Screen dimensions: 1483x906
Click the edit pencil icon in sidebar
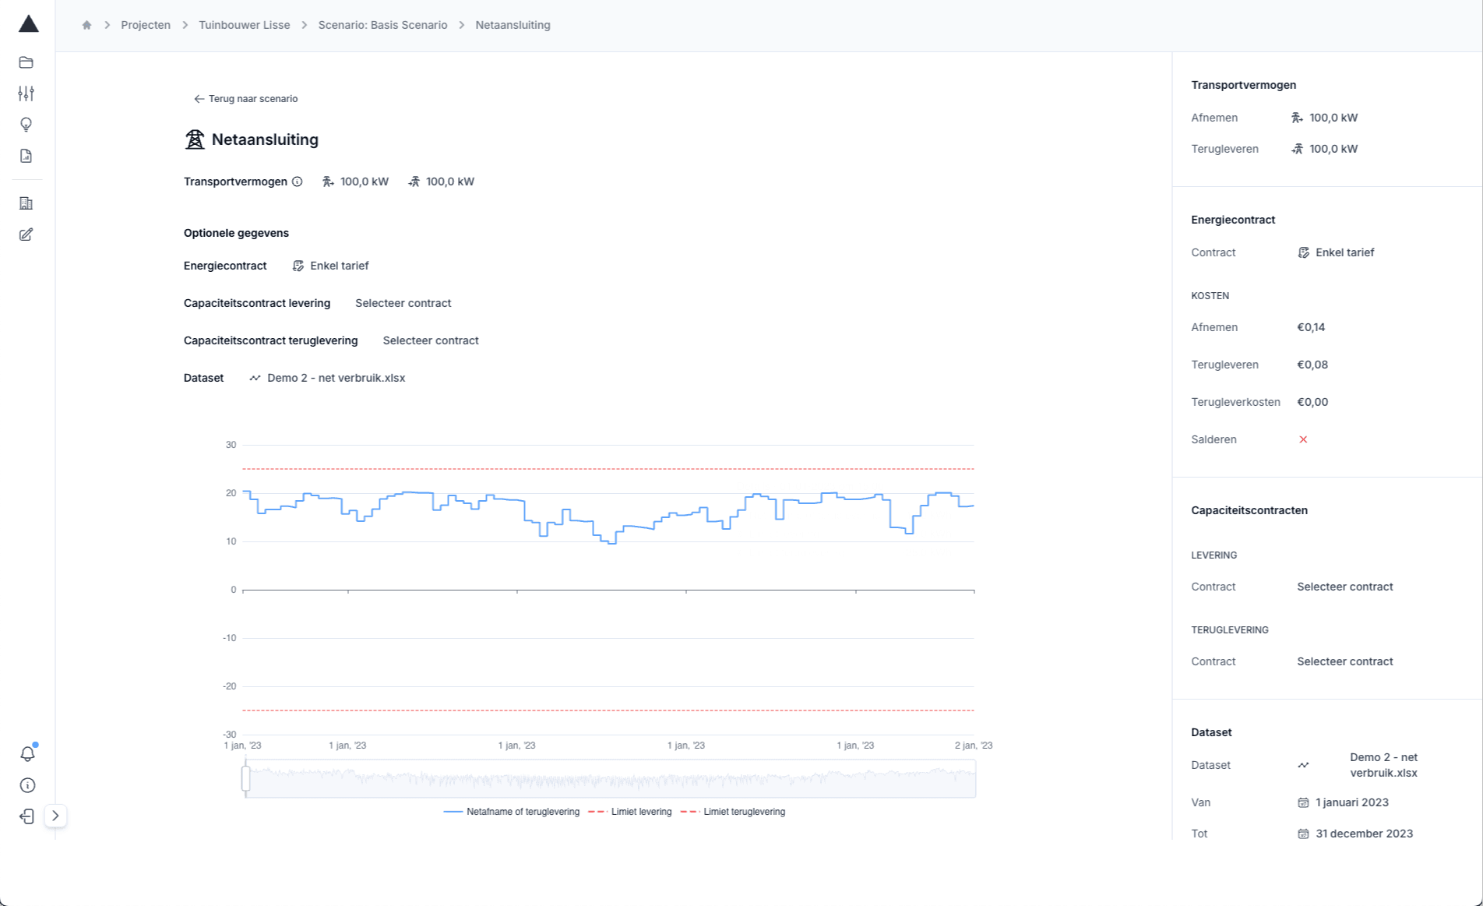coord(26,234)
